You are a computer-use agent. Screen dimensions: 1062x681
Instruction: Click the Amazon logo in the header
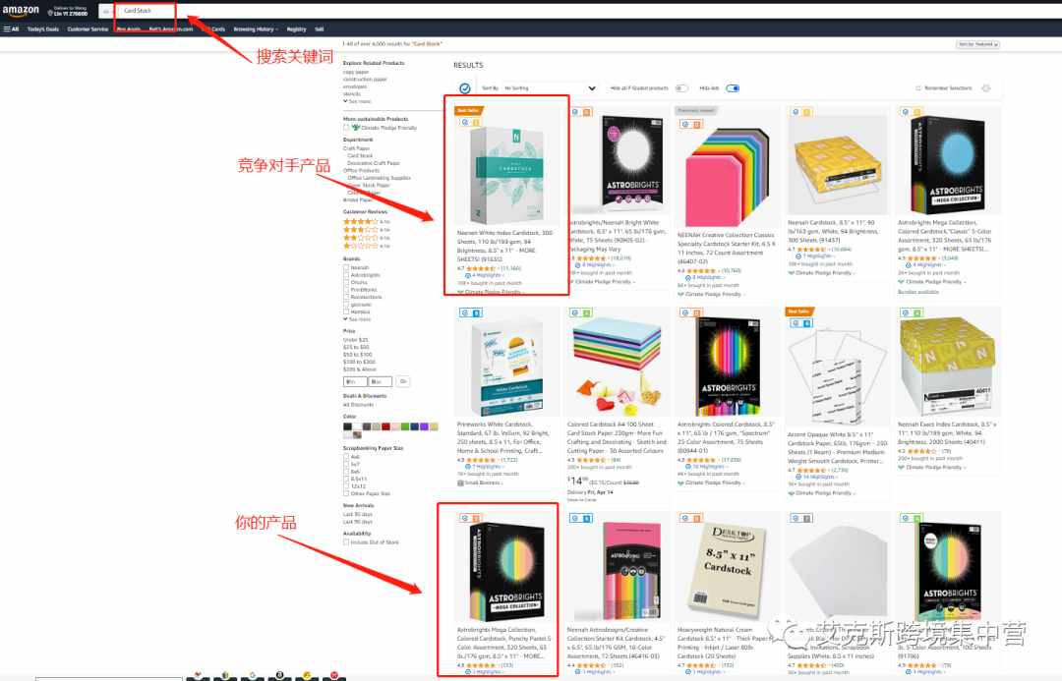point(21,11)
